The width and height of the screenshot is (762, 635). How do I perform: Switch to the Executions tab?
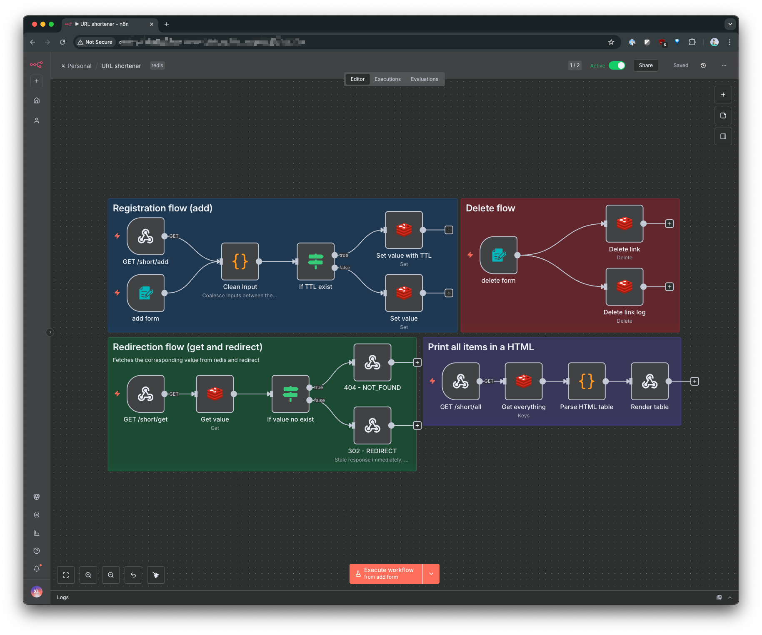click(x=387, y=79)
